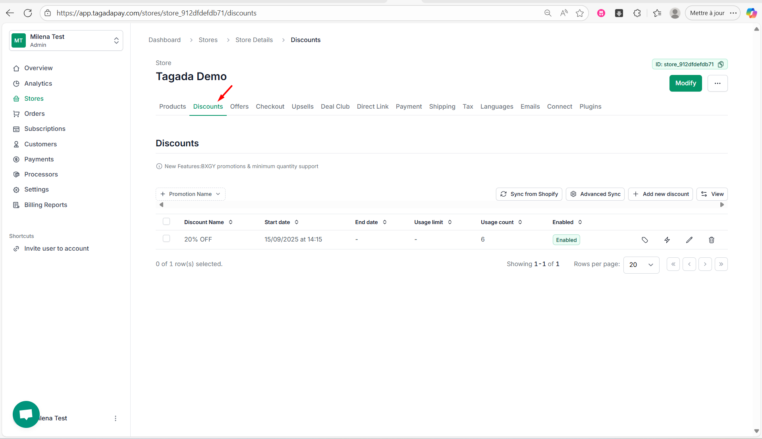Screen dimensions: 762x439
Task: Sort by the Usage count column
Action: point(502,222)
